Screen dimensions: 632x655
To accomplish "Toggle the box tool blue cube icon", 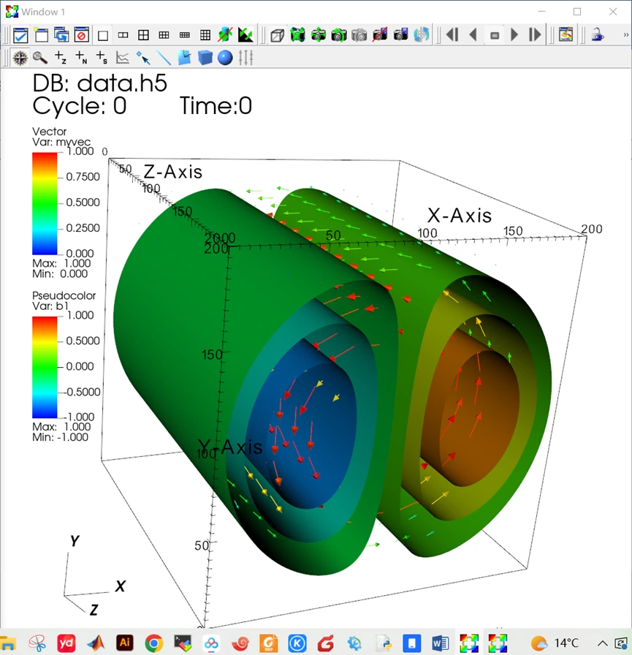I will [205, 58].
